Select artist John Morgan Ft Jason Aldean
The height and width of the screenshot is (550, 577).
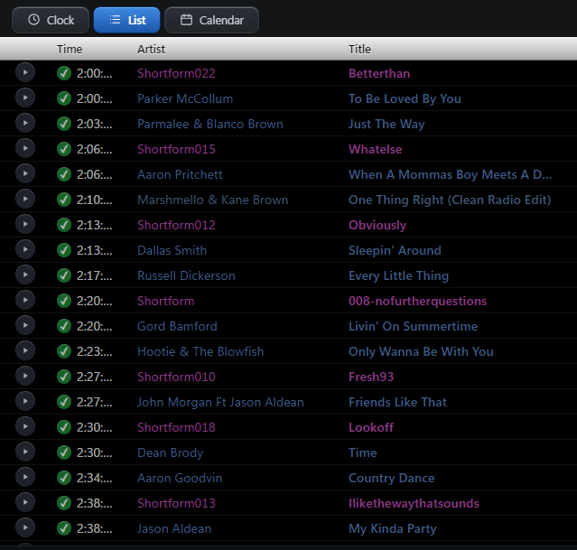coord(220,402)
